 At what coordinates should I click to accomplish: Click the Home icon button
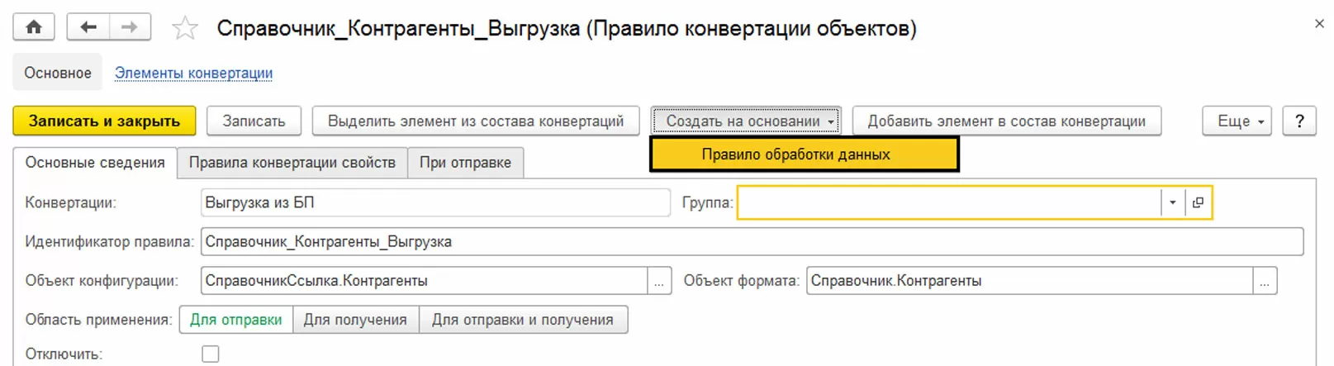[x=34, y=27]
